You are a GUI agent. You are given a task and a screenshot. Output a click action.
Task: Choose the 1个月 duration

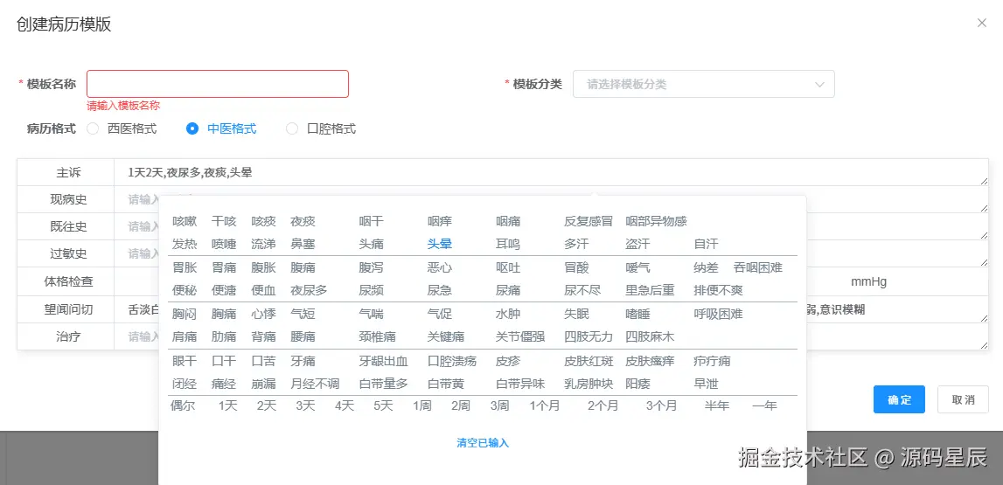(545, 405)
